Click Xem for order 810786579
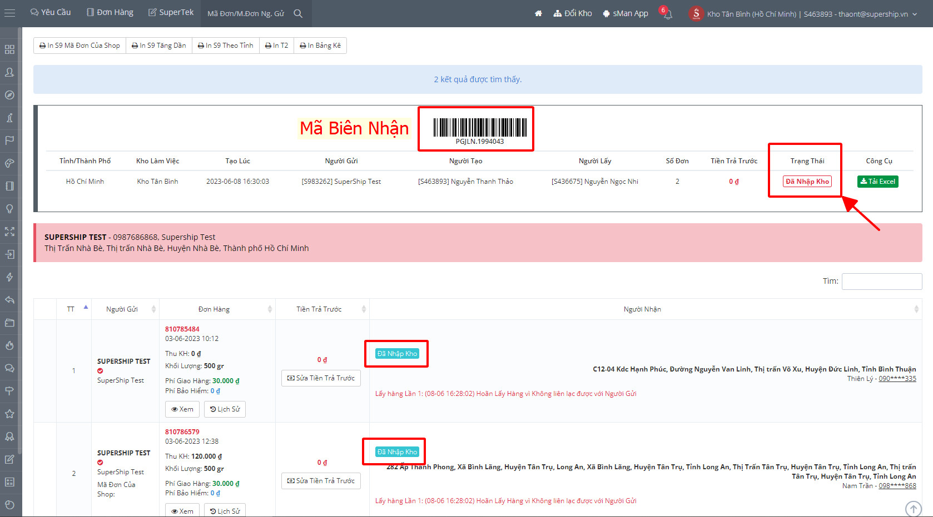This screenshot has height=517, width=933. tap(182, 511)
